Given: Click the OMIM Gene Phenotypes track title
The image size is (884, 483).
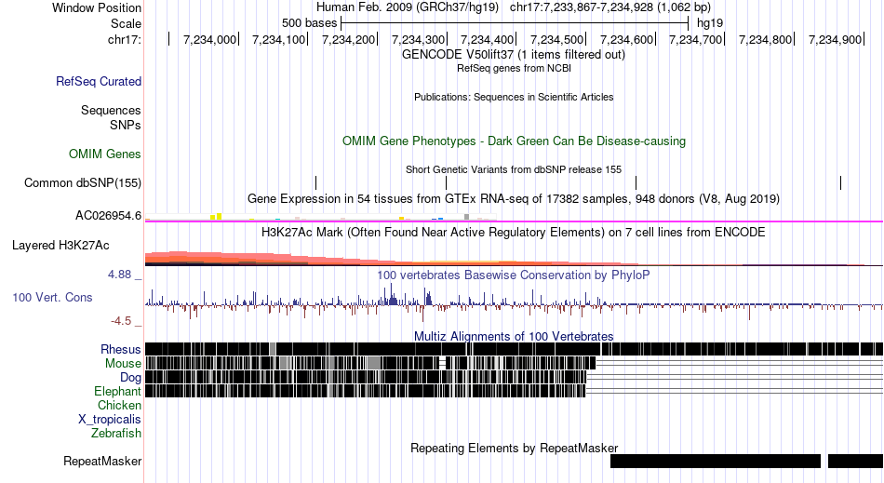Looking at the screenshot, I should [x=514, y=141].
